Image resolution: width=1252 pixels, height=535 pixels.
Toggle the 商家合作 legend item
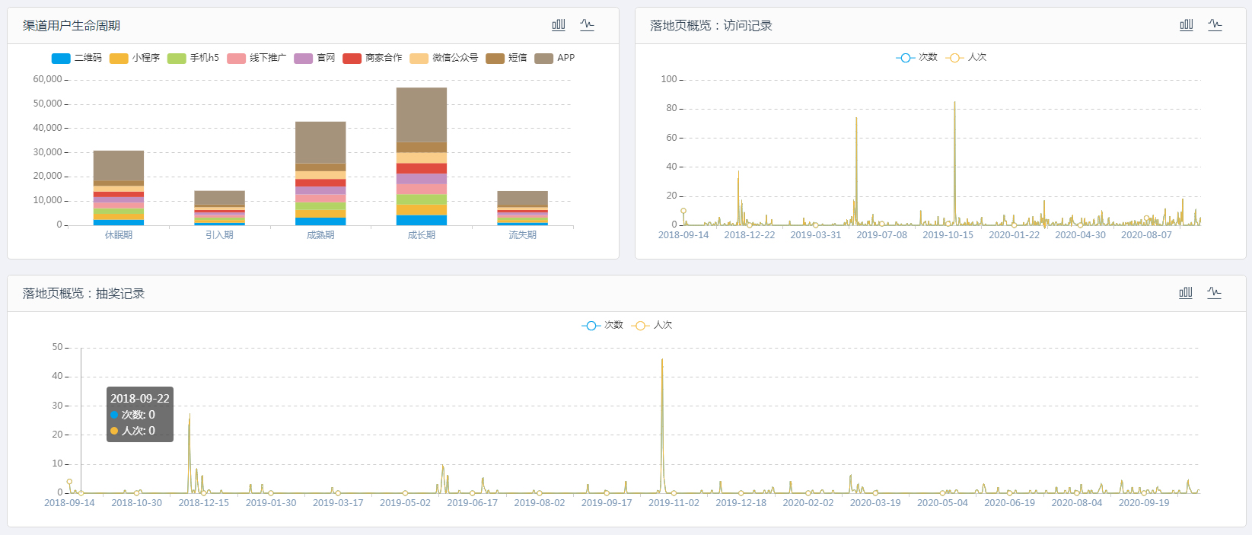click(x=373, y=58)
